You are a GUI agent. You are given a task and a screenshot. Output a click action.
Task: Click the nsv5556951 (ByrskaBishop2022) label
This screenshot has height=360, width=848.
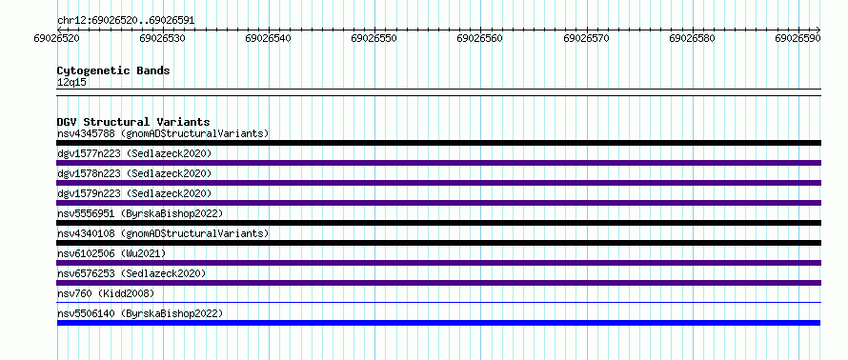click(140, 213)
